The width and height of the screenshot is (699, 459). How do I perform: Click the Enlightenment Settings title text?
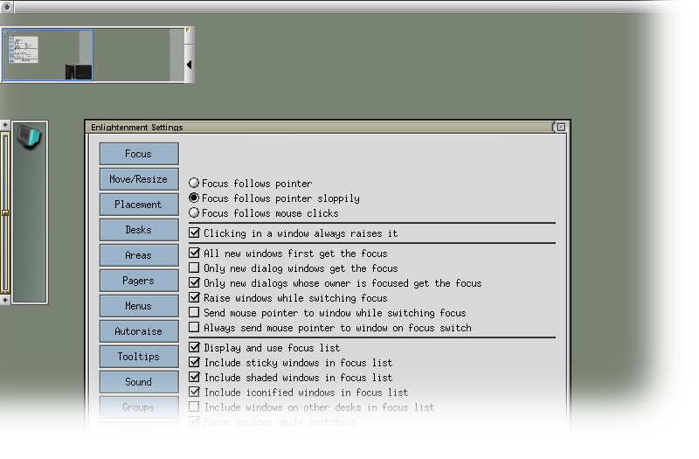(x=137, y=127)
